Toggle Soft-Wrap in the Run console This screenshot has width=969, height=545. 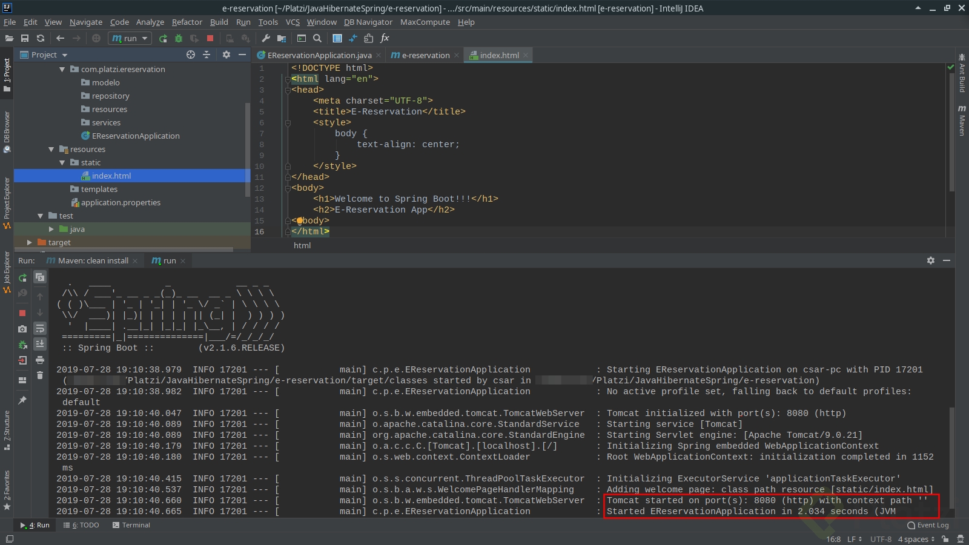point(40,328)
